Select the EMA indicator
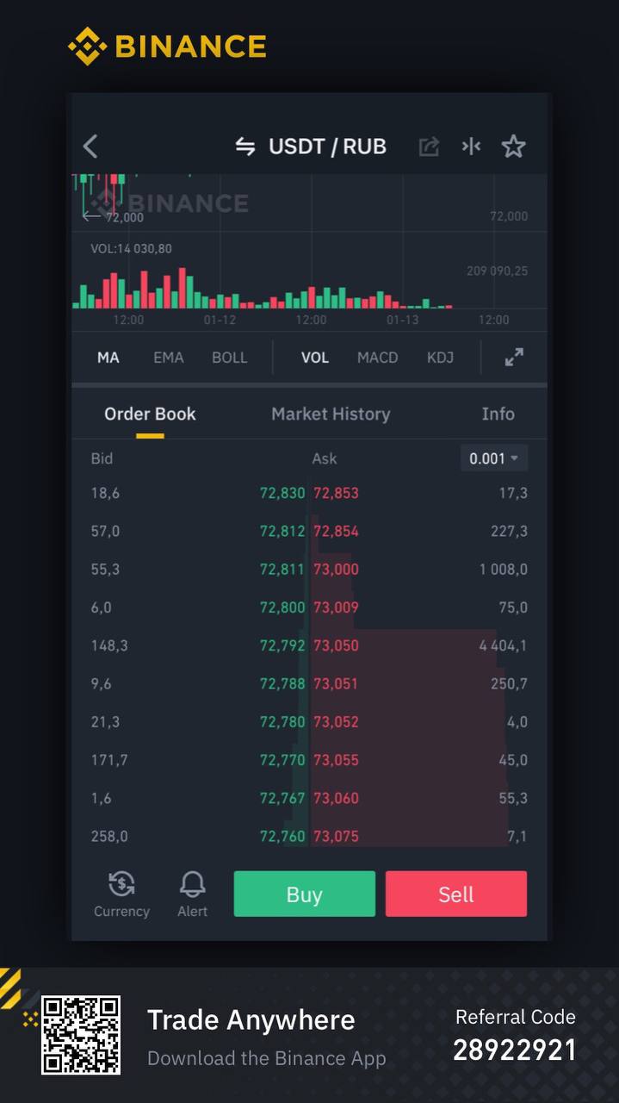 (x=169, y=358)
